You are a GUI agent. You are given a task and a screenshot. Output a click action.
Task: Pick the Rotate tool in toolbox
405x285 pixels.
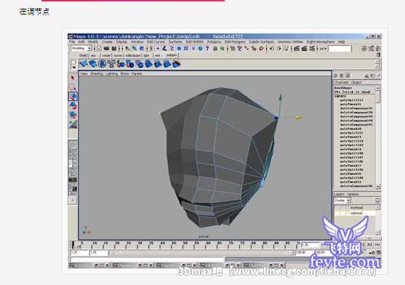point(73,105)
